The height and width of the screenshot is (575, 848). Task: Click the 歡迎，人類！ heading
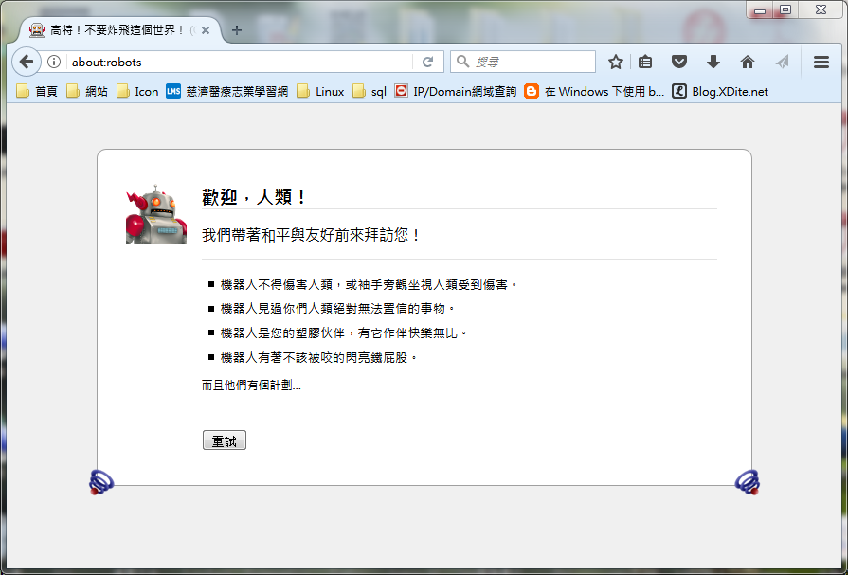click(254, 197)
